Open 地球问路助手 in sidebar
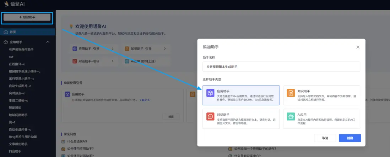The height and width of the screenshot is (157, 390). [18, 115]
